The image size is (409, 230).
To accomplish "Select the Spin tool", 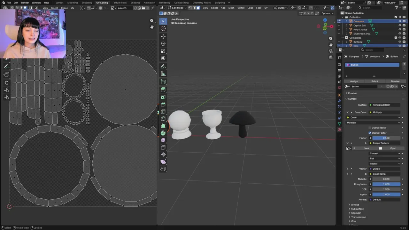I will pyautogui.click(x=163, y=133).
